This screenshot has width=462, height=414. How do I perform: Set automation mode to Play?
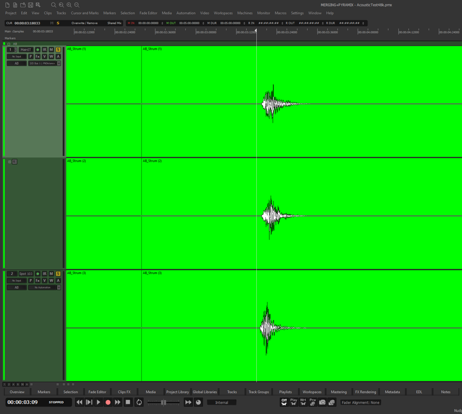point(293,402)
